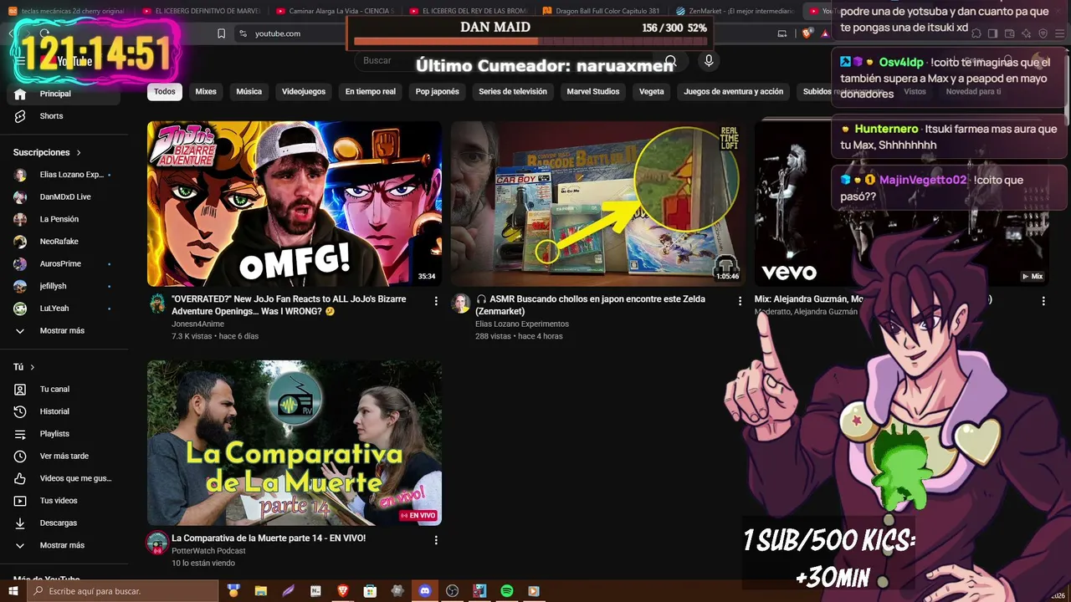Screen dimensions: 1071x602
Task: Start voice search with the microphone icon
Action: click(x=709, y=61)
